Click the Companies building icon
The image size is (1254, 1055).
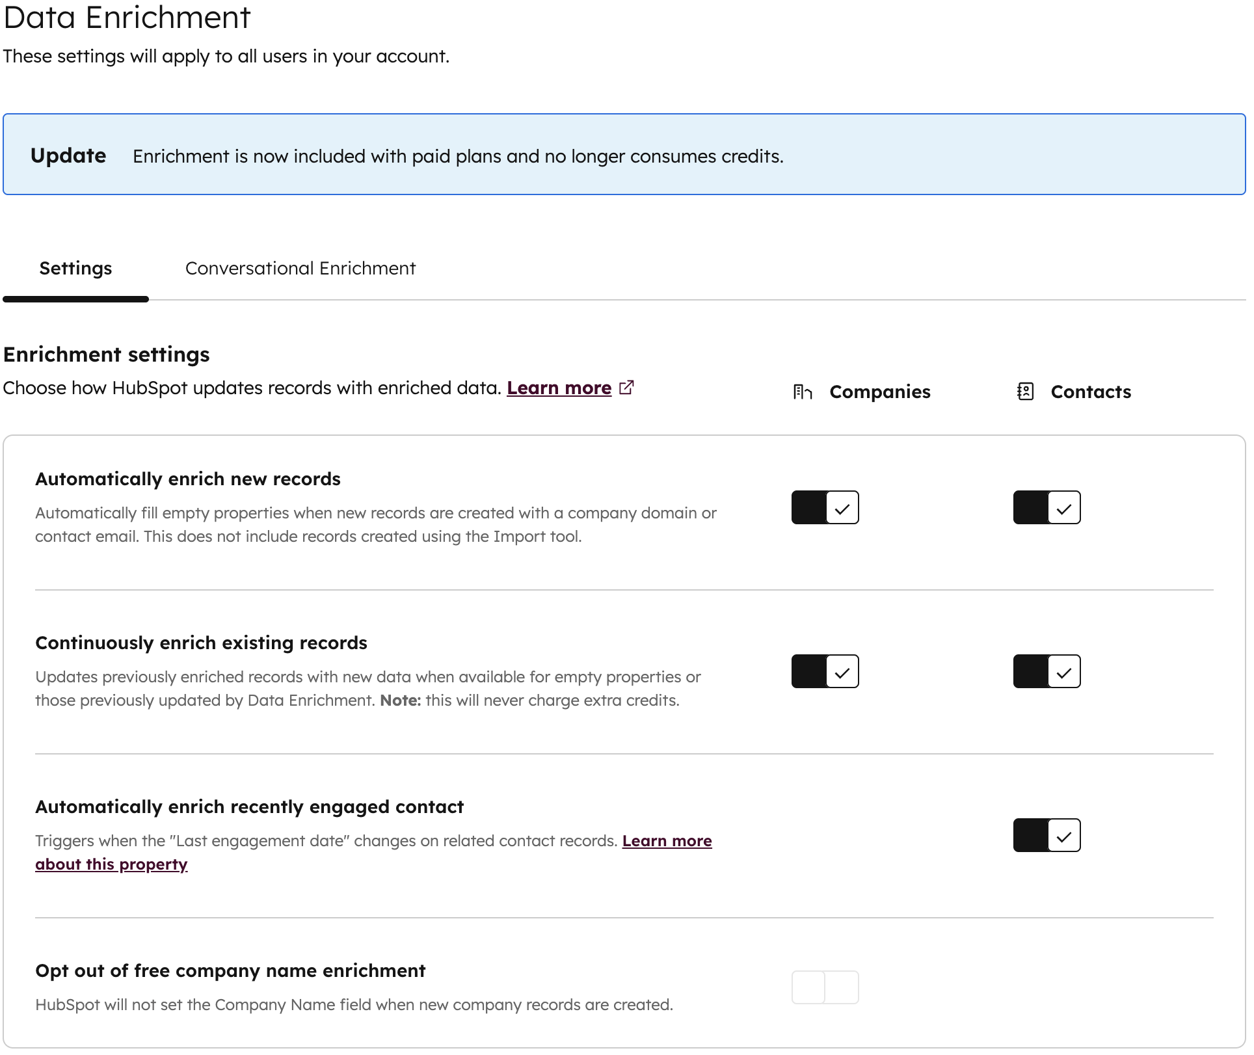point(802,392)
